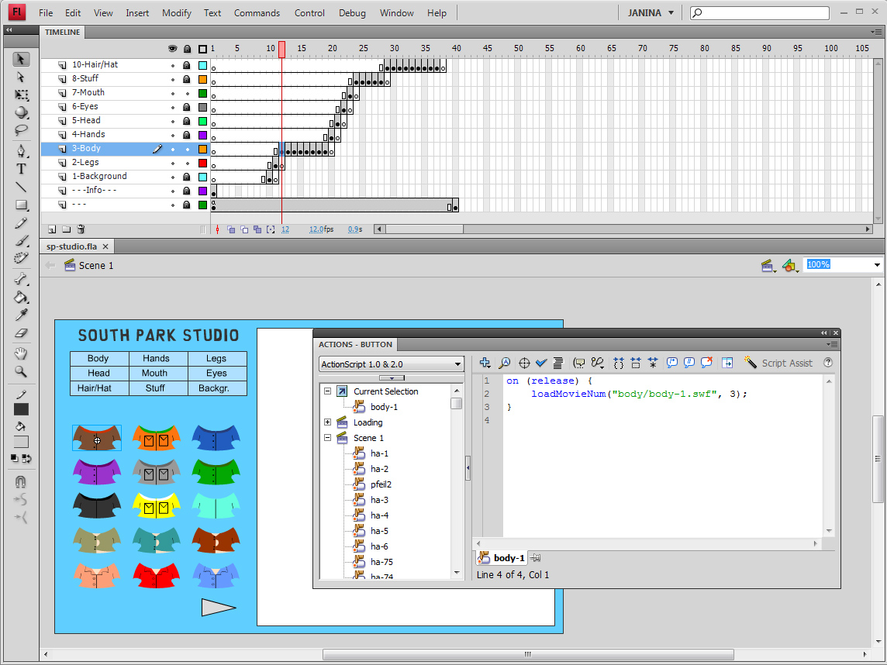Open the ActionScript version dropdown

(x=392, y=364)
